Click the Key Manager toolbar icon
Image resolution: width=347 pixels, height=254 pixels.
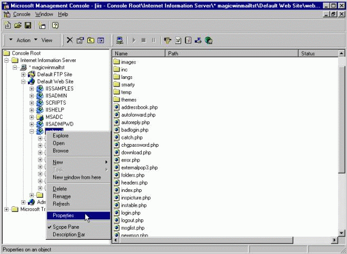tap(167, 40)
